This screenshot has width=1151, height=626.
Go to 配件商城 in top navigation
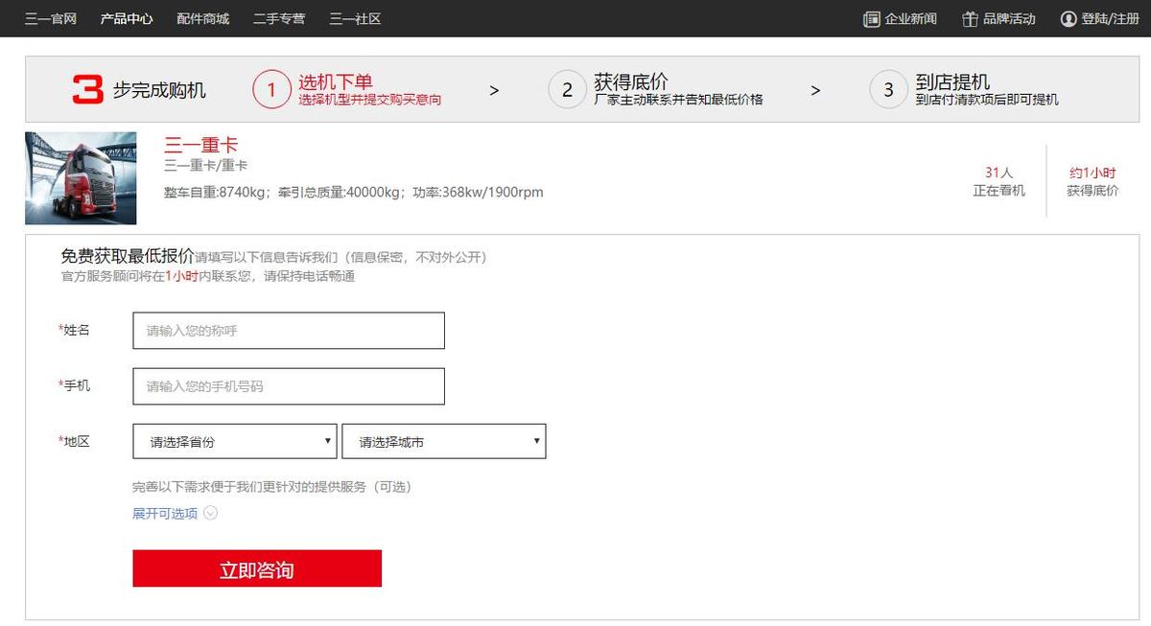(x=203, y=18)
